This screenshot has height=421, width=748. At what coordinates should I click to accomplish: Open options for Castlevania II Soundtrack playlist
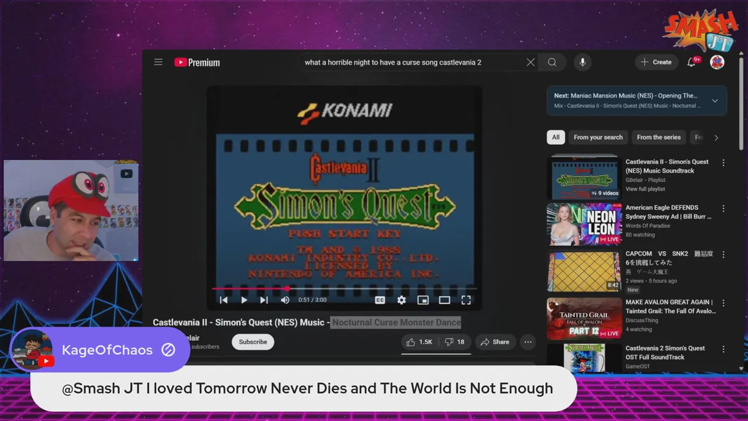pos(723,163)
